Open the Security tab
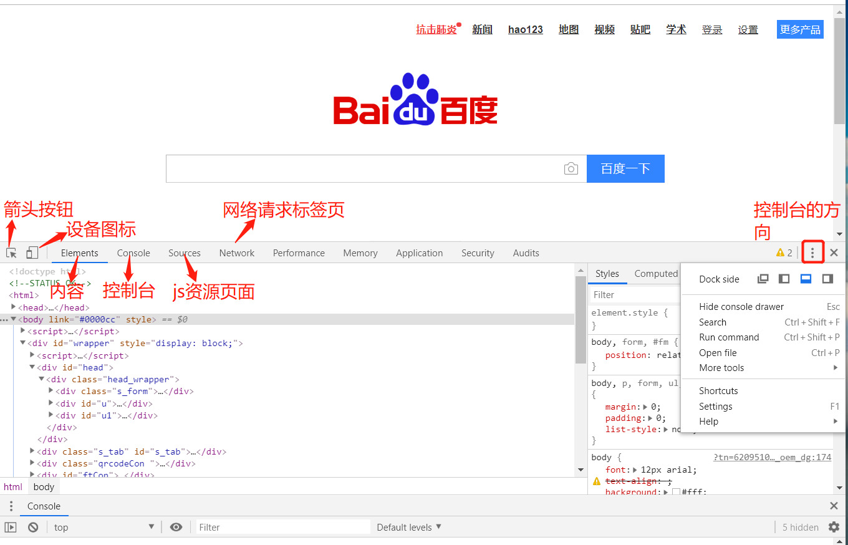 (478, 253)
